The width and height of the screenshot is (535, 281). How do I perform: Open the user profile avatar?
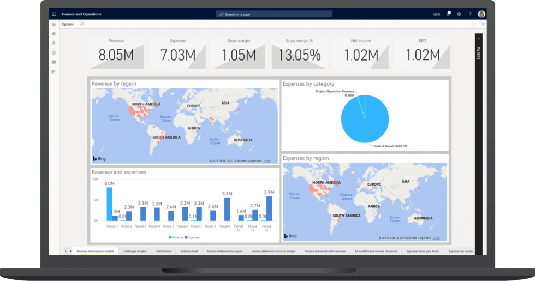tap(481, 14)
